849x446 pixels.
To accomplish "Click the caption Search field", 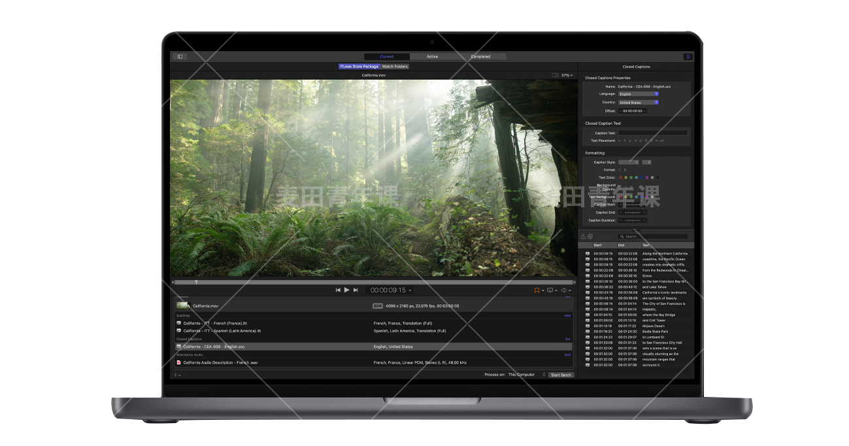I will pos(653,237).
